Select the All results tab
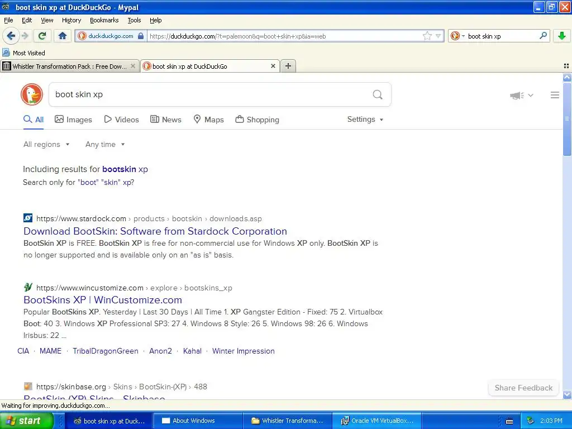 pyautogui.click(x=33, y=120)
